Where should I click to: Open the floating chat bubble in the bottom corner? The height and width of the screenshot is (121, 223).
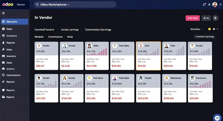[218, 118]
